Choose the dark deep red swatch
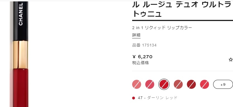This screenshot has width=233, height=107. 191,84
